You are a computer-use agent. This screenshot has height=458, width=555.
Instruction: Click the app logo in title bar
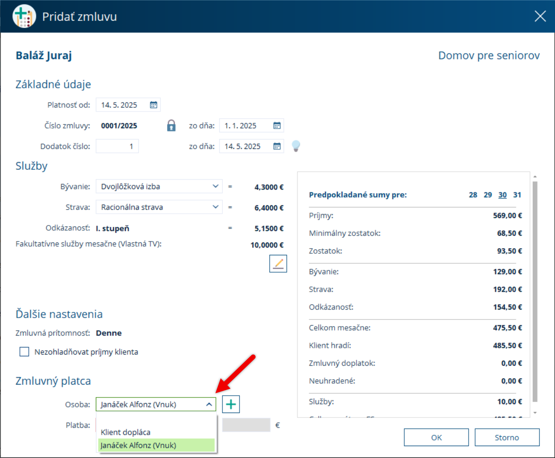24,16
